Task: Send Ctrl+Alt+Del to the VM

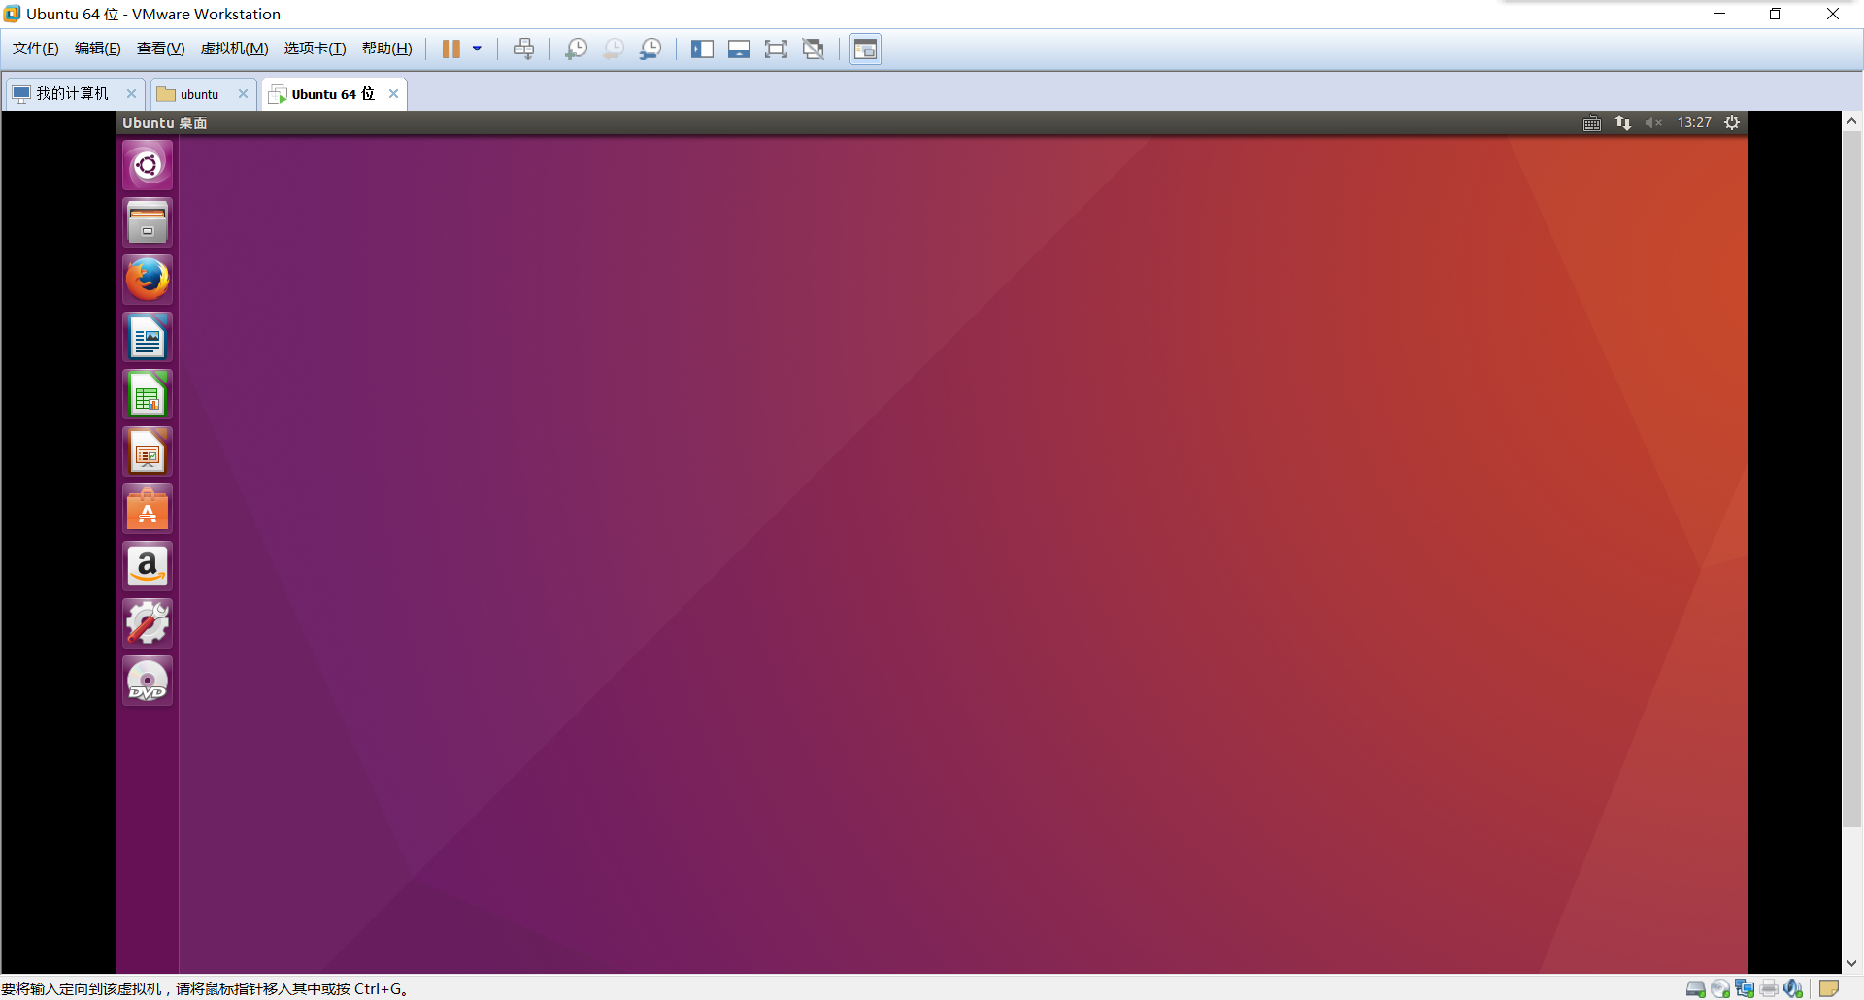Action: coord(524,50)
